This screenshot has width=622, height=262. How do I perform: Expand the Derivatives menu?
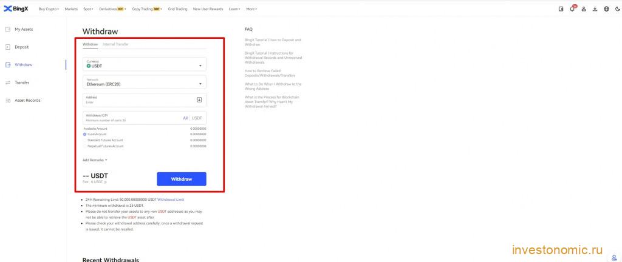[x=112, y=8]
